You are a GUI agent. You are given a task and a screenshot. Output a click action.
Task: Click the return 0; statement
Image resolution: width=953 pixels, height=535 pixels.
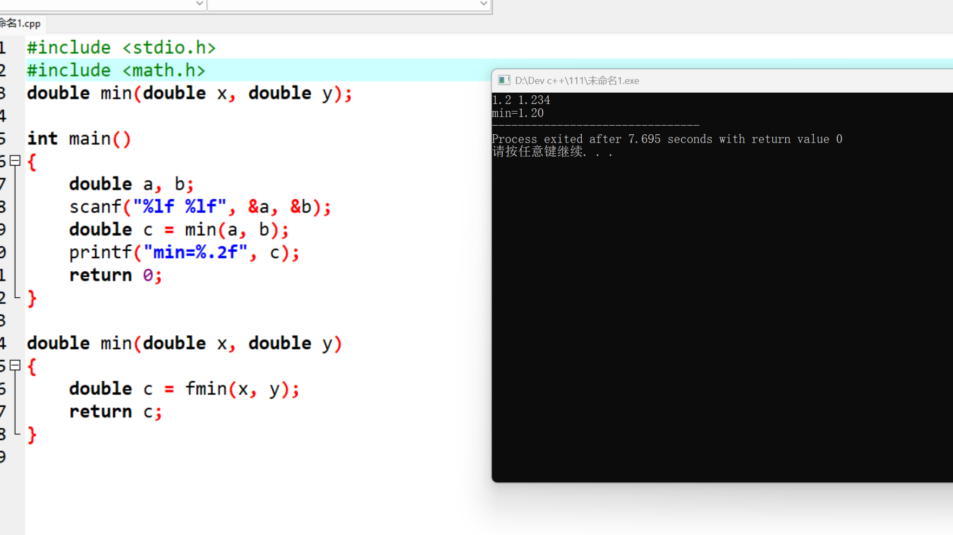116,275
